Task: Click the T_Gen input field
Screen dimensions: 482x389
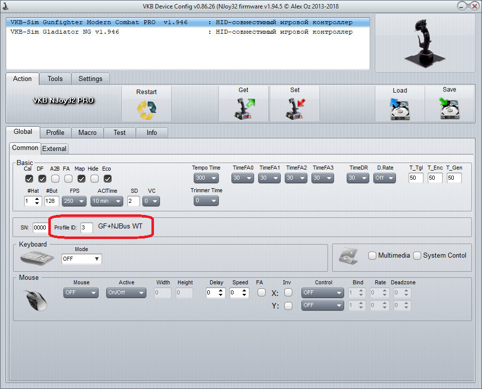Action: (x=454, y=178)
